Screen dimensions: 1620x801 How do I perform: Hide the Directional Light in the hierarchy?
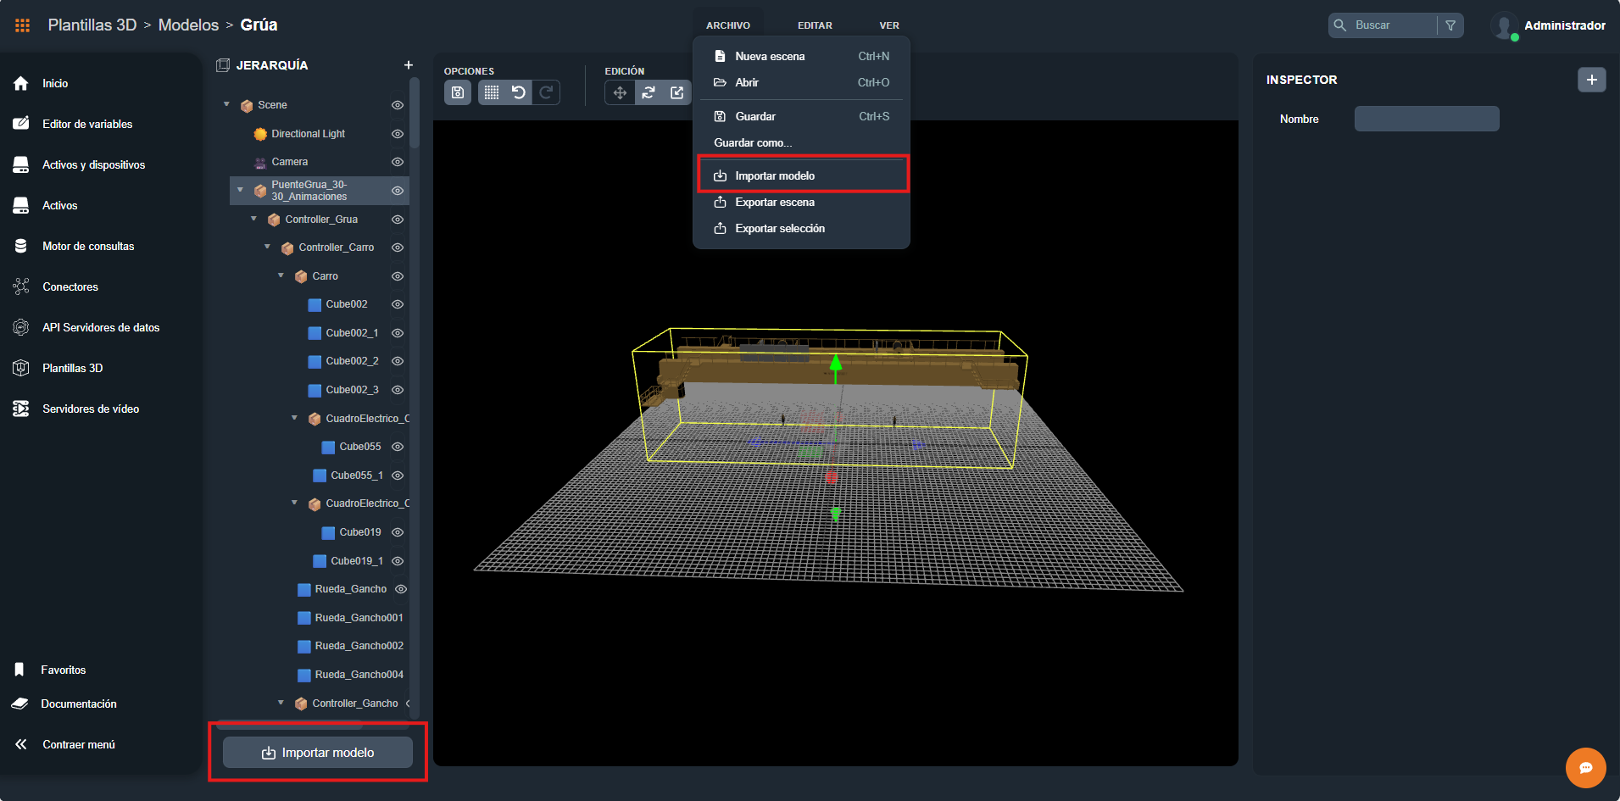click(x=398, y=134)
